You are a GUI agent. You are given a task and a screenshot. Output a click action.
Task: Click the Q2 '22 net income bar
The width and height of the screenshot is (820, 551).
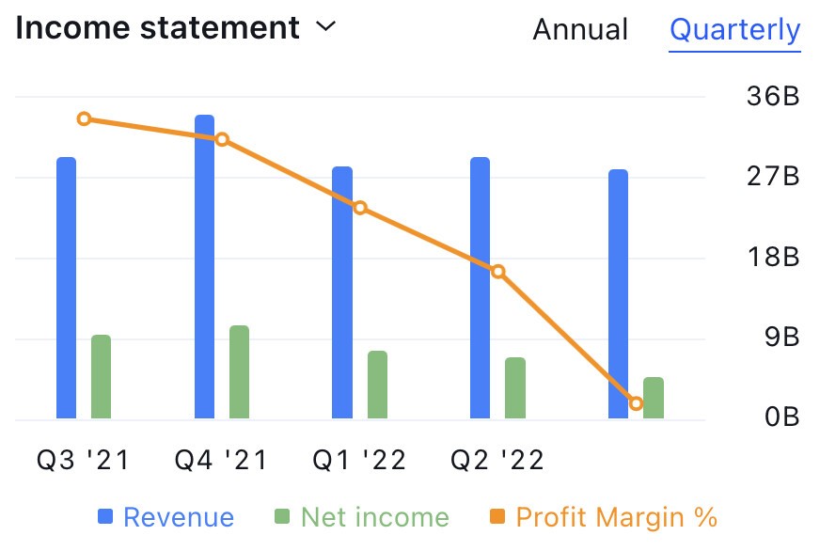click(515, 388)
